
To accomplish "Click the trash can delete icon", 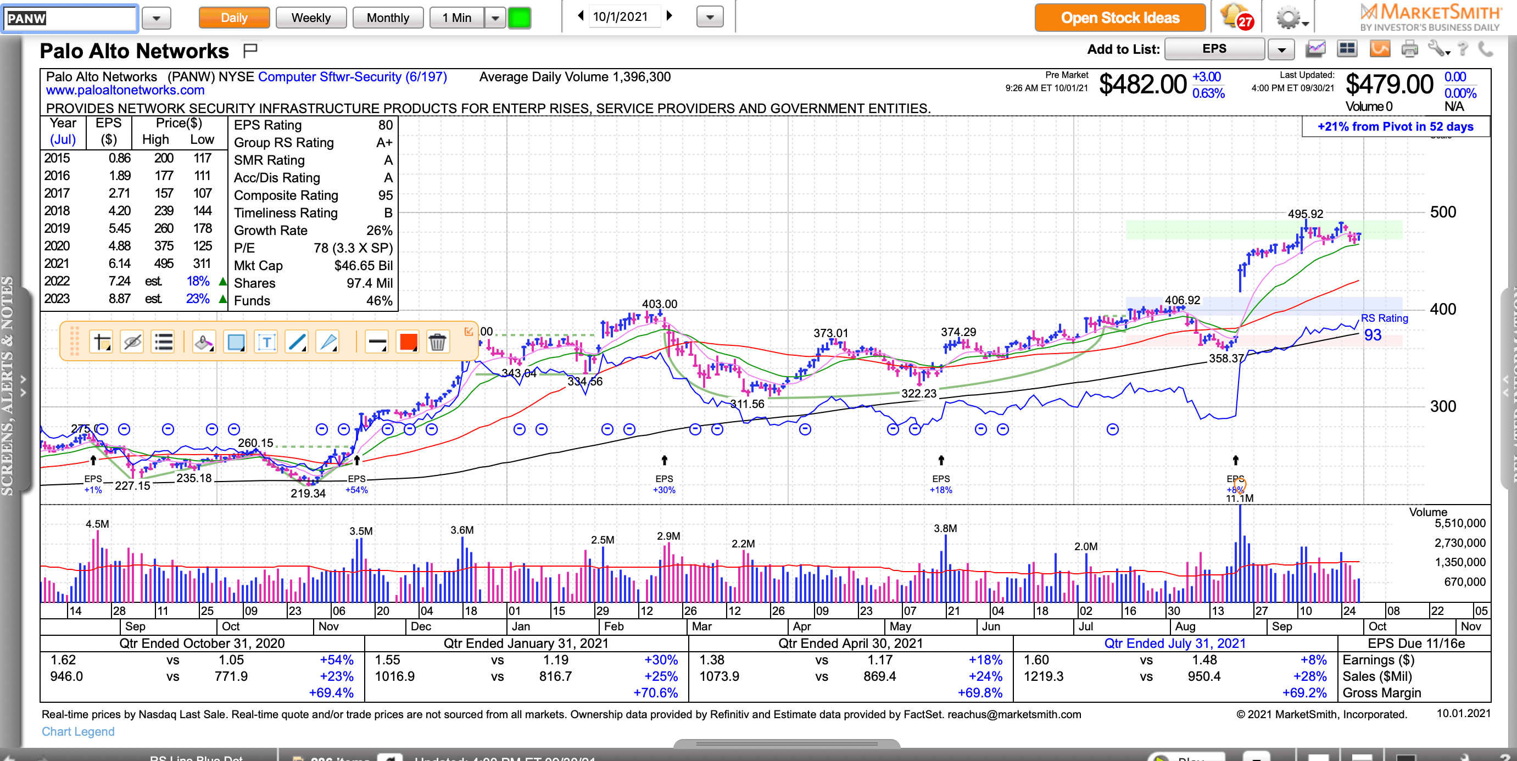I will [x=437, y=342].
